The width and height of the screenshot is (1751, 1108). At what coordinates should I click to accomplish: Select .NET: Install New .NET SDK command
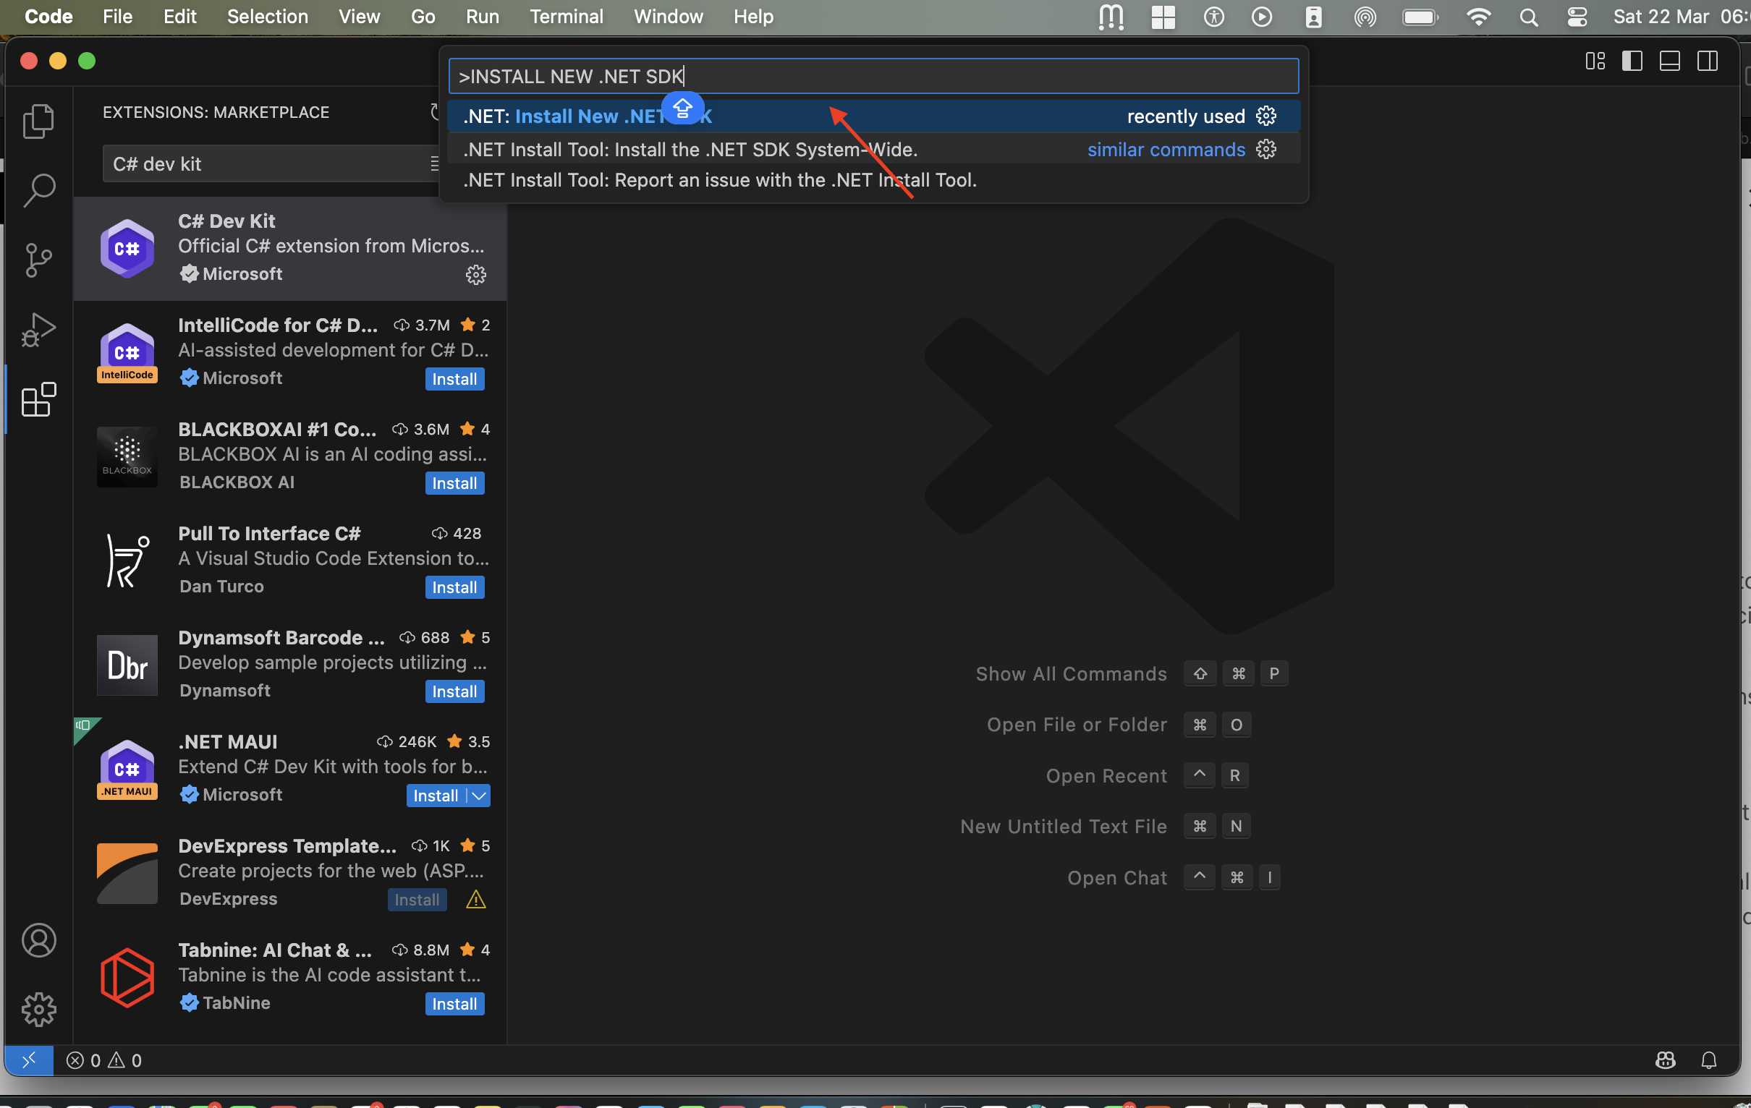click(873, 116)
